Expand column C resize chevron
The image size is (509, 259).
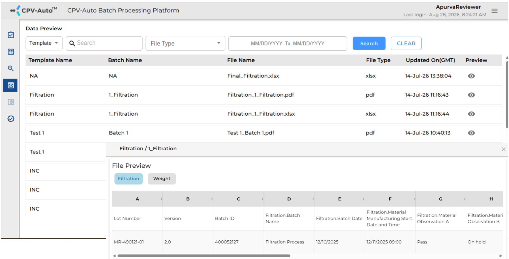262,199
